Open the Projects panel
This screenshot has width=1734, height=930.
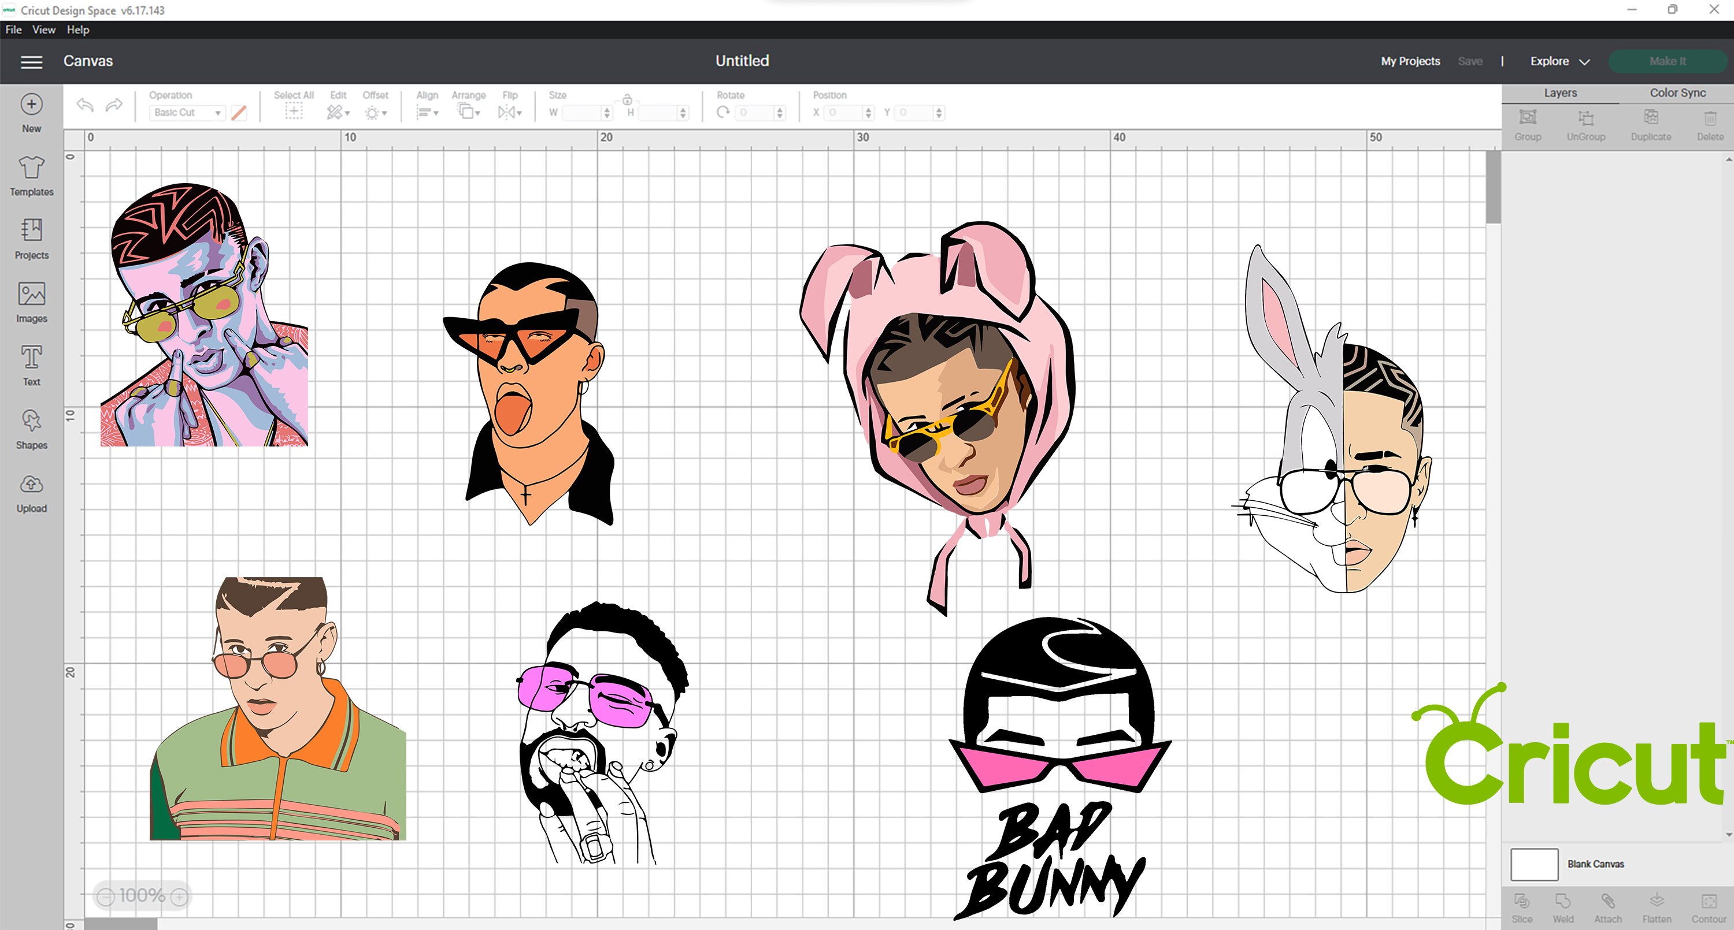coord(31,240)
